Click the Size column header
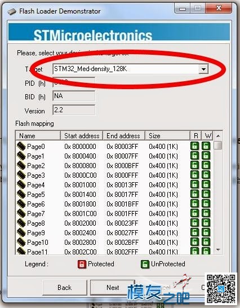This screenshot has width=240, height=308. (x=167, y=136)
